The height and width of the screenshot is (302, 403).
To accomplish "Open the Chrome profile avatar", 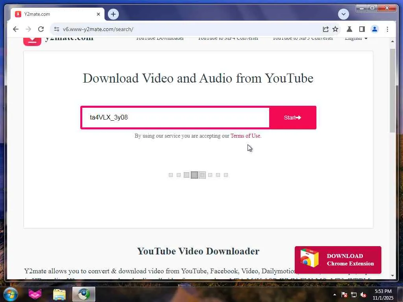I will (375, 29).
